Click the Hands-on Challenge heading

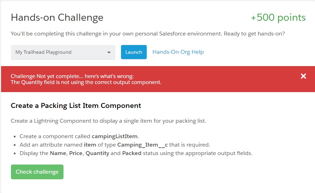[x=57, y=18]
